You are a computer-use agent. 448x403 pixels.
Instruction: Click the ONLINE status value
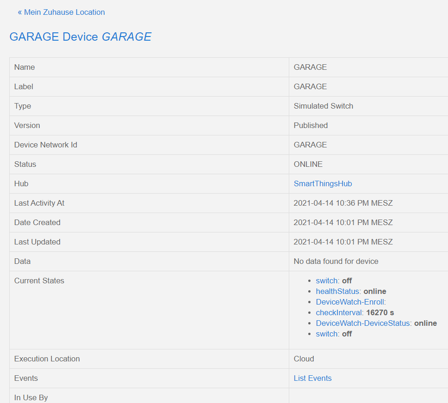308,164
